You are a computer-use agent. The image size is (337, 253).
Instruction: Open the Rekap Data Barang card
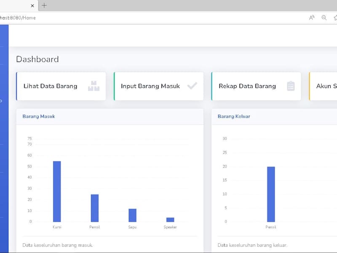(x=256, y=86)
